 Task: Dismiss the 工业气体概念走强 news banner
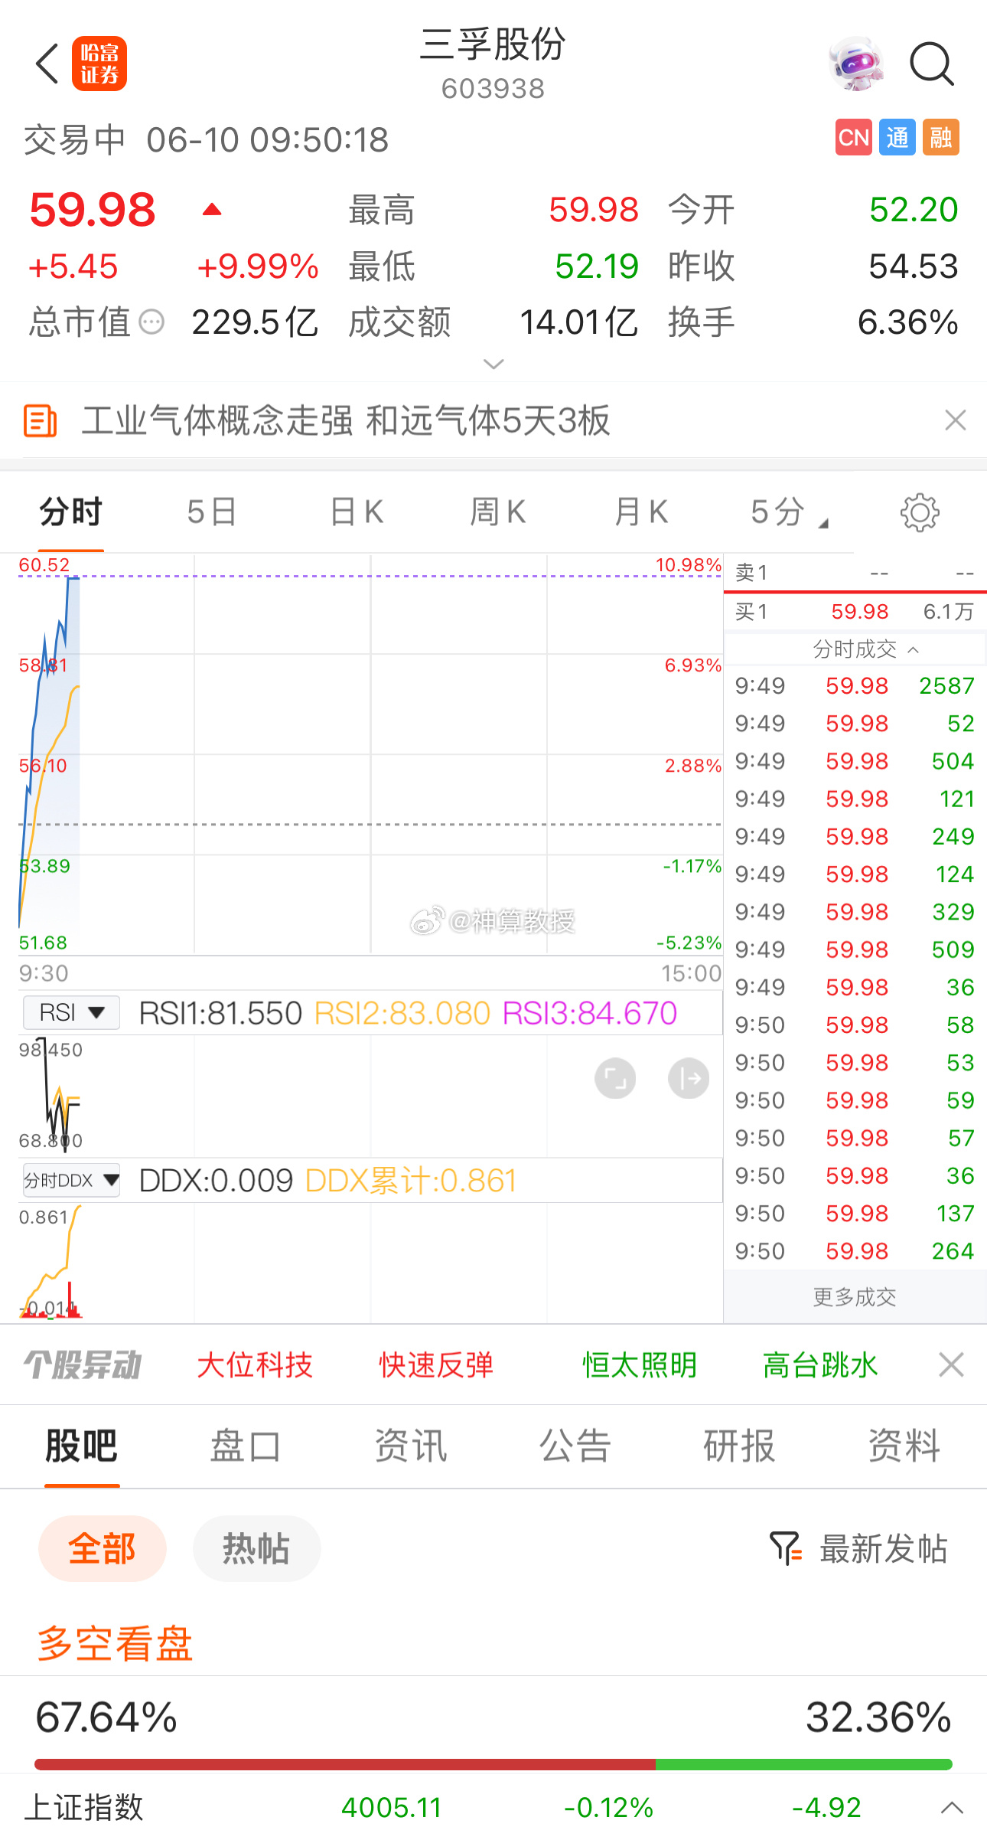(956, 420)
